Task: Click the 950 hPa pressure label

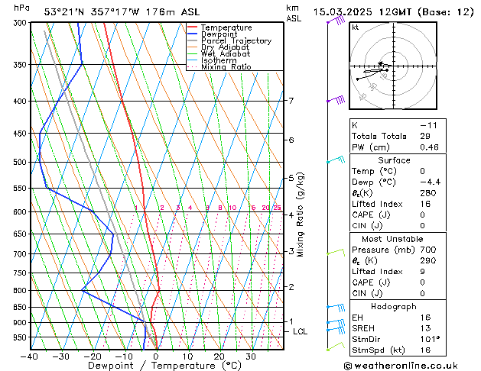Action: [x=21, y=337]
